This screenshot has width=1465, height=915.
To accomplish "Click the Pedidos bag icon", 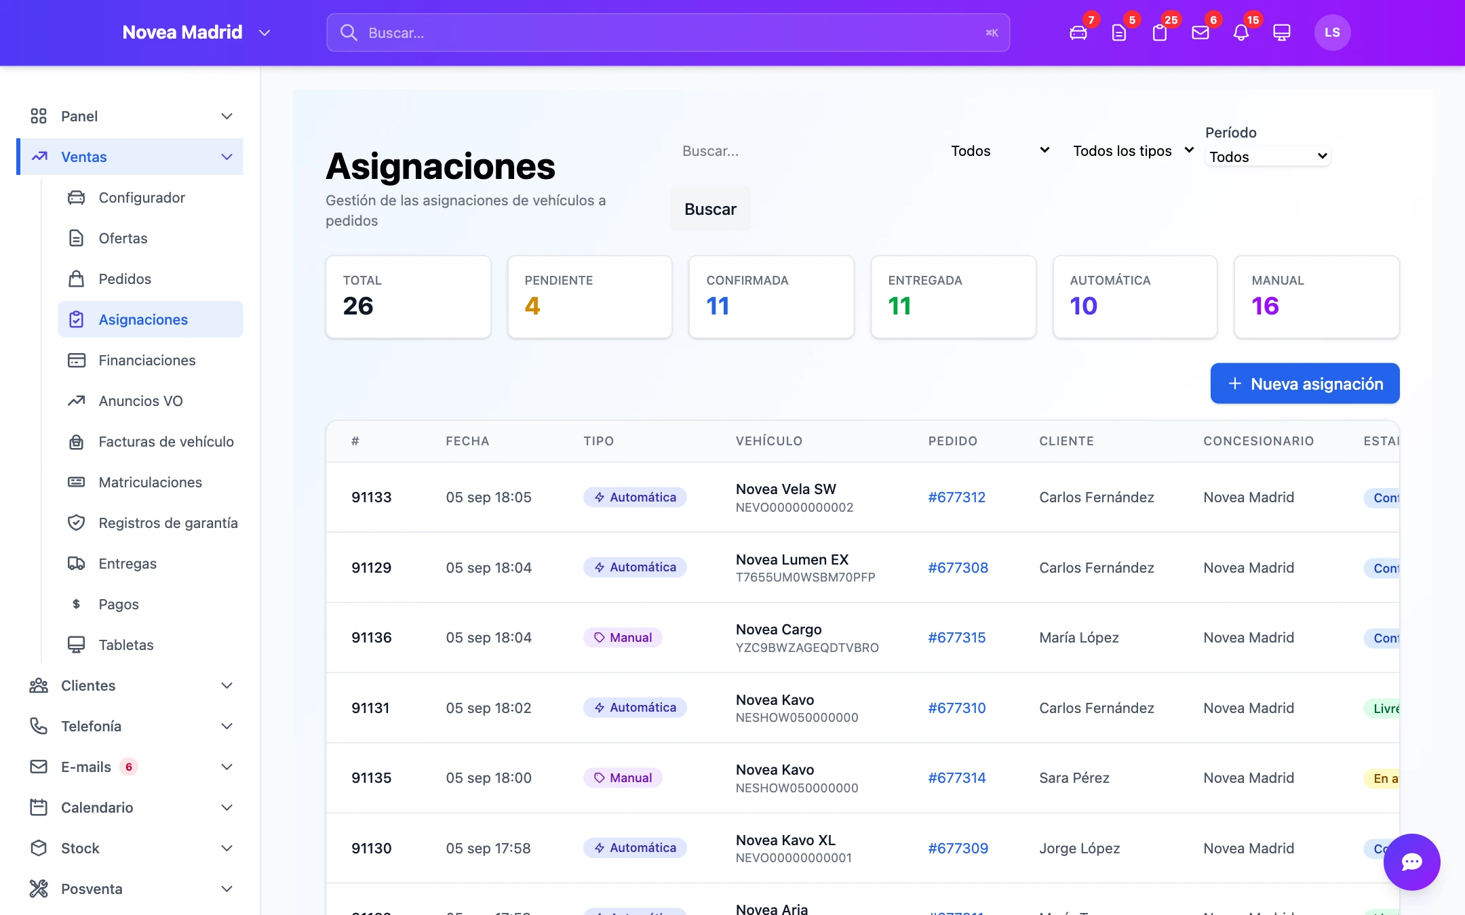I will 77,279.
